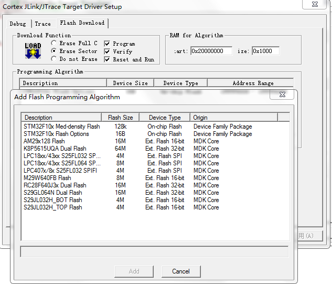Click the disabled Add button
Image resolution: width=332 pixels, height=284 pixels.
pos(134,271)
